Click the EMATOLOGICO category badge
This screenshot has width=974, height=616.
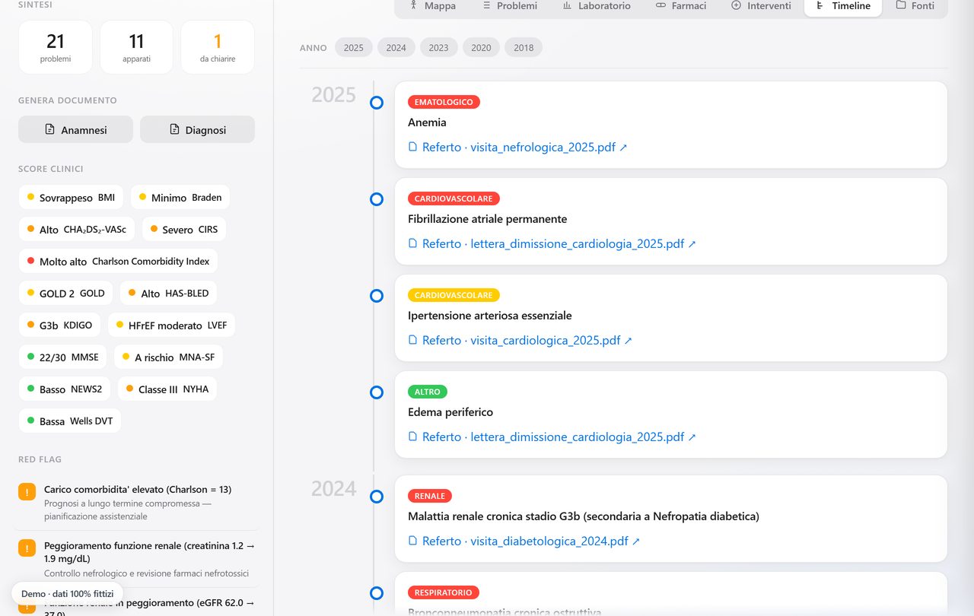444,102
